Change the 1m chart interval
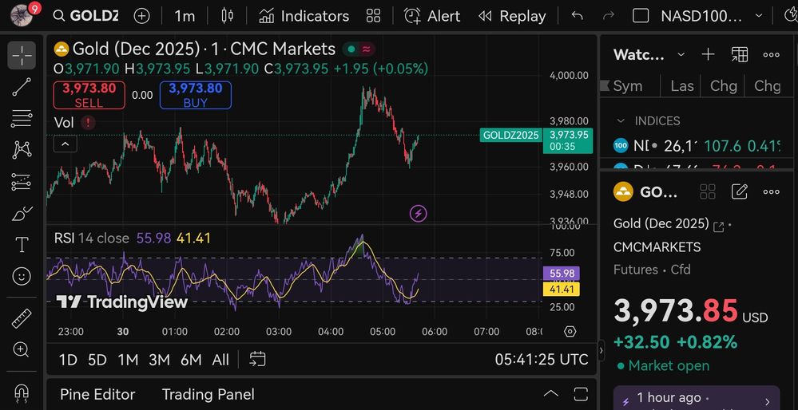Viewport: 798px width, 410px height. pos(185,16)
